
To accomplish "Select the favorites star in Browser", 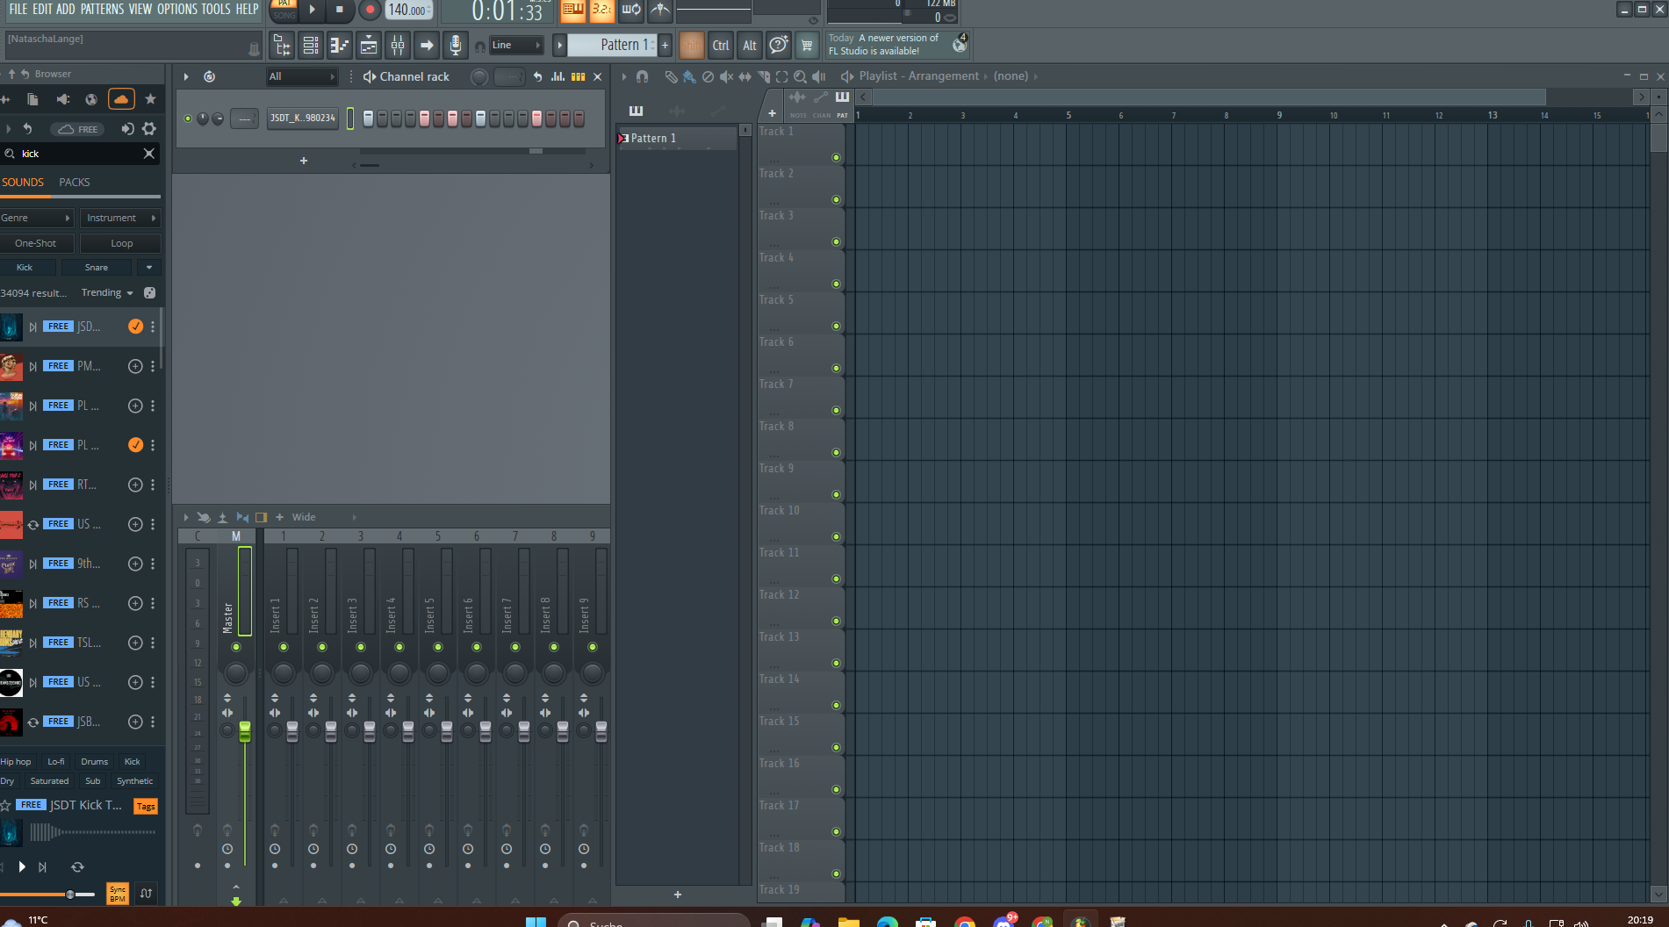I will tap(150, 99).
